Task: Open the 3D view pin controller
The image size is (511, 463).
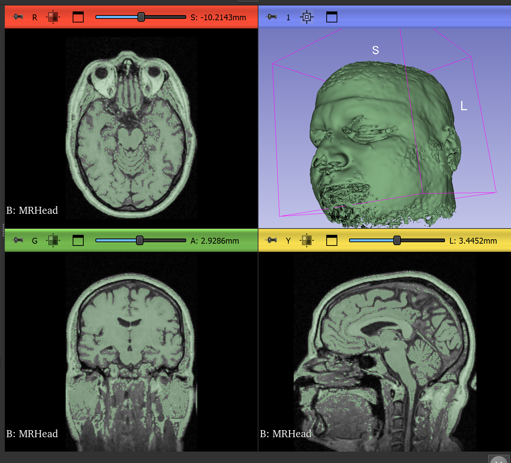Action: (271, 17)
